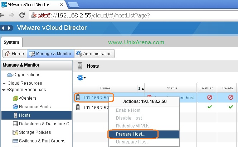238x147 pixels.
Task: Click the Manage & Monitor chart icon
Action: click(32, 54)
